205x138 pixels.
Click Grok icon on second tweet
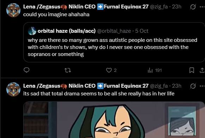193,86
